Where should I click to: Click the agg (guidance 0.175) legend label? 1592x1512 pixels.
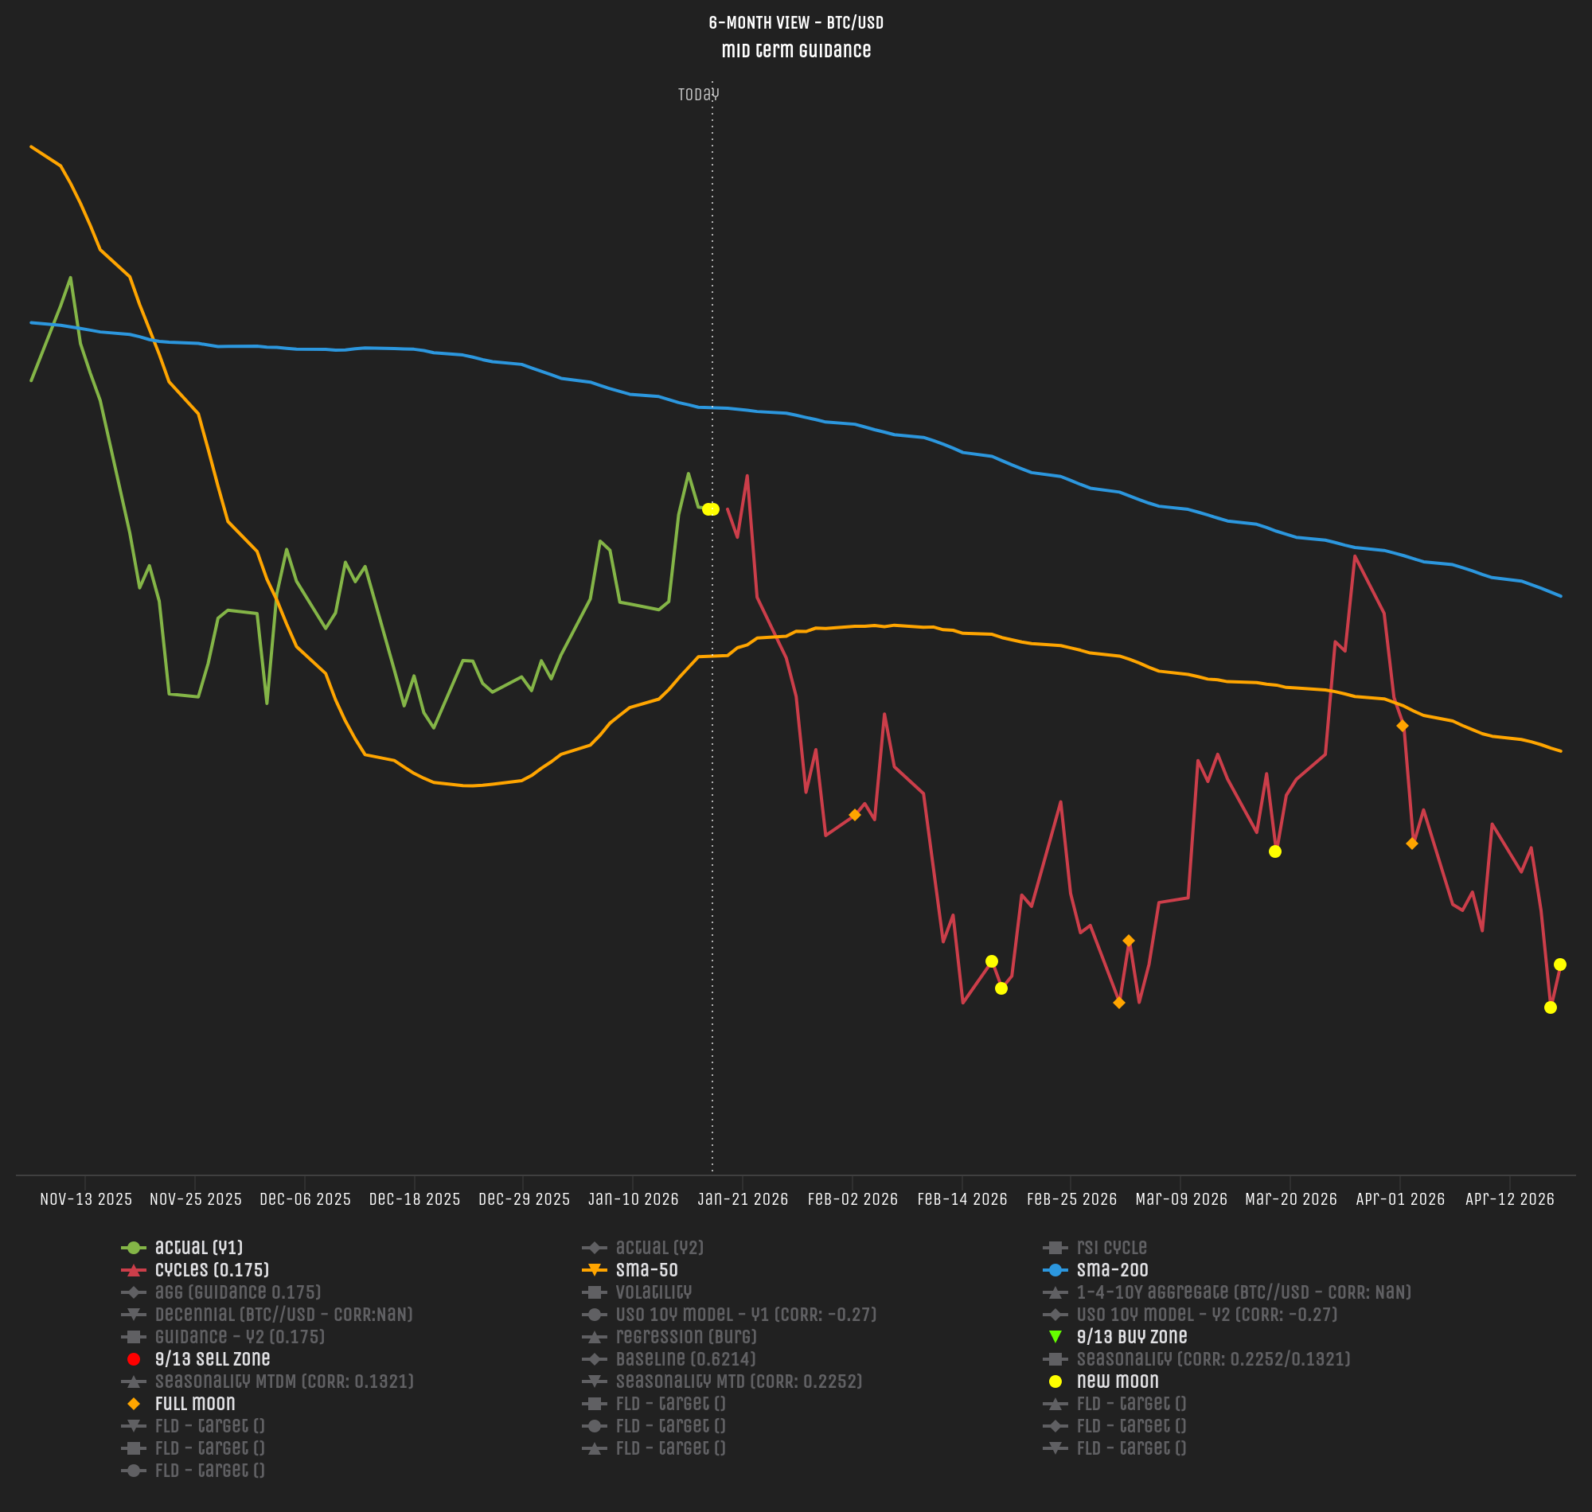(x=238, y=1293)
